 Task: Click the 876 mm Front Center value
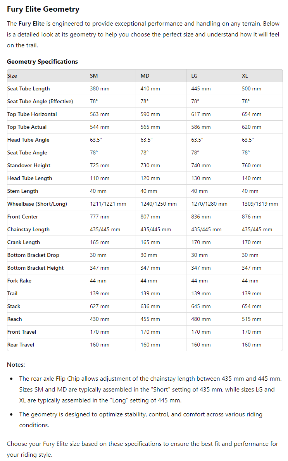(x=252, y=217)
